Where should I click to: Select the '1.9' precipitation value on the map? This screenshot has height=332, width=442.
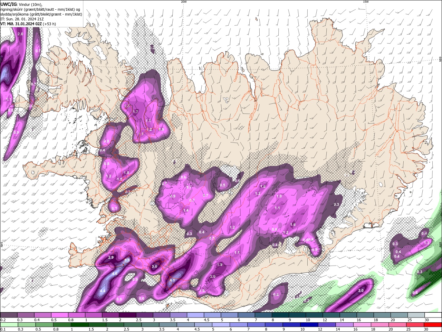pos(220,265)
